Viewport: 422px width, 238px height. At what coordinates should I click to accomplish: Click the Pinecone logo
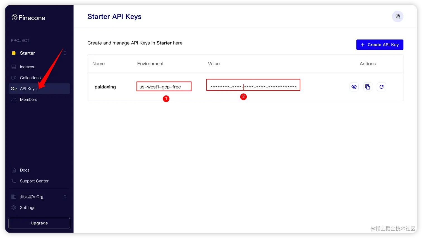point(28,18)
